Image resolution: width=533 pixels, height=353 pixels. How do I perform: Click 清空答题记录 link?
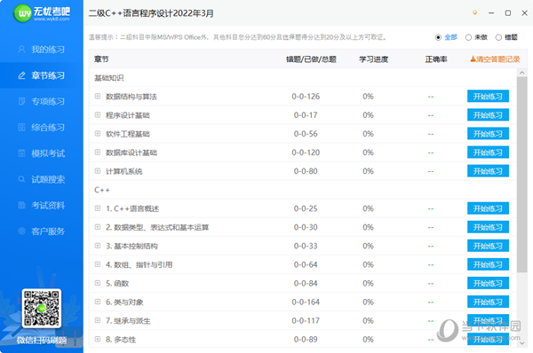[x=496, y=59]
